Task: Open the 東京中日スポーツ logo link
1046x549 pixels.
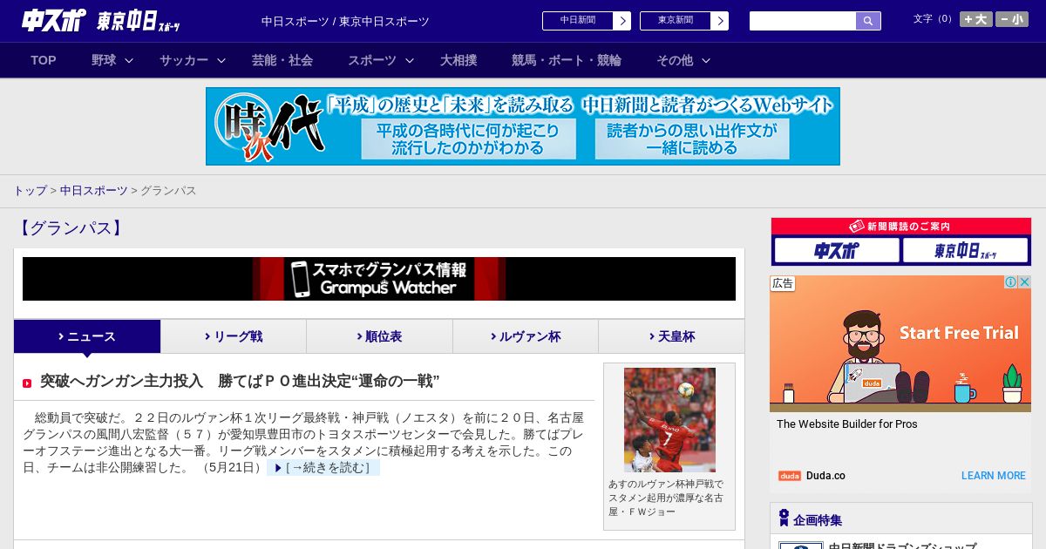Action: [139, 21]
